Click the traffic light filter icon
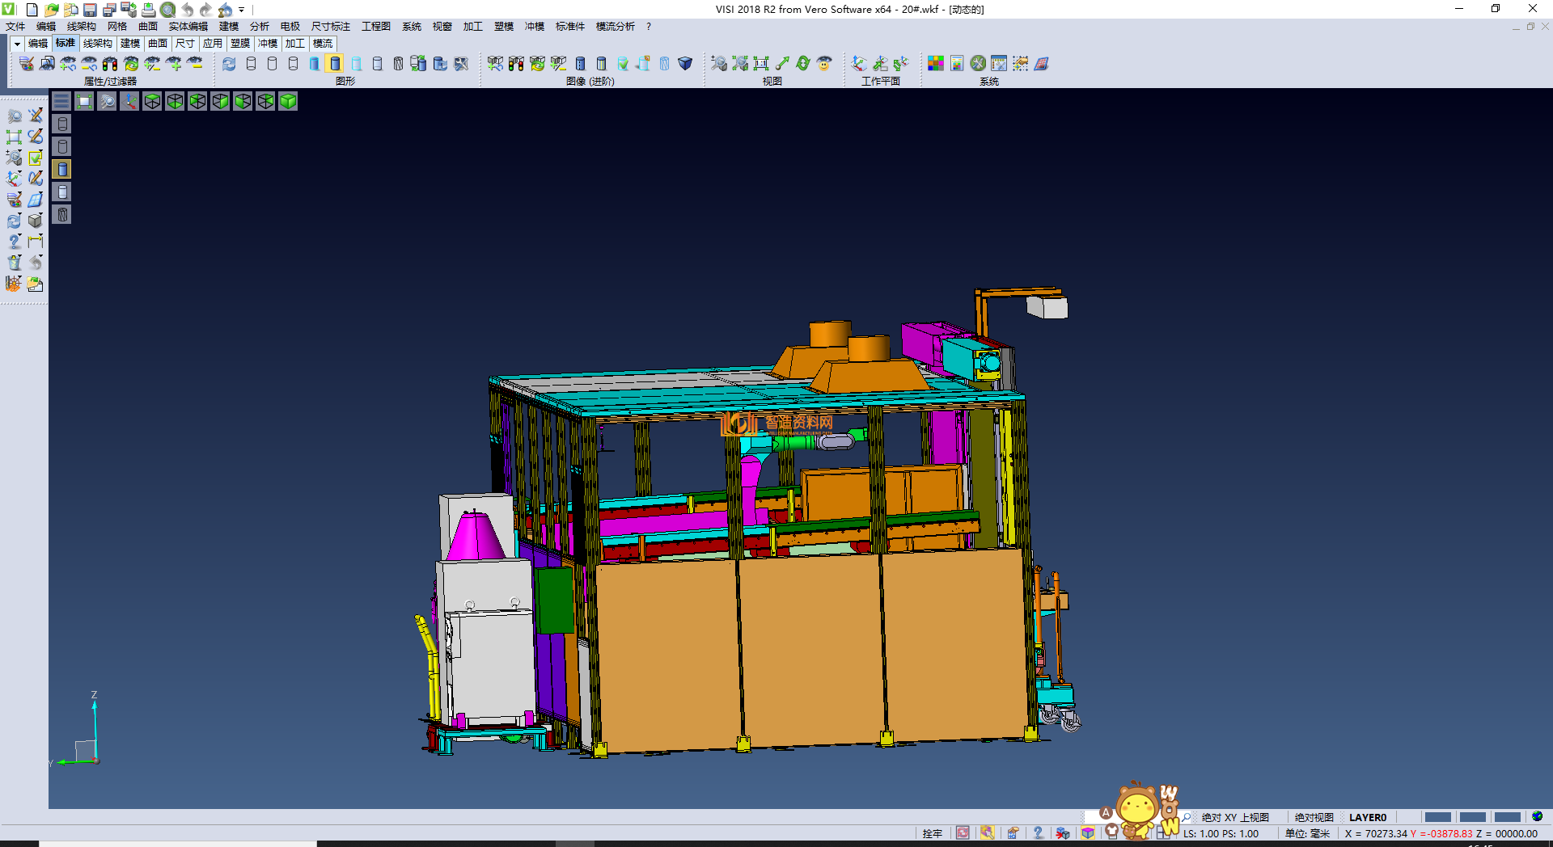The height and width of the screenshot is (847, 1553). 110,63
